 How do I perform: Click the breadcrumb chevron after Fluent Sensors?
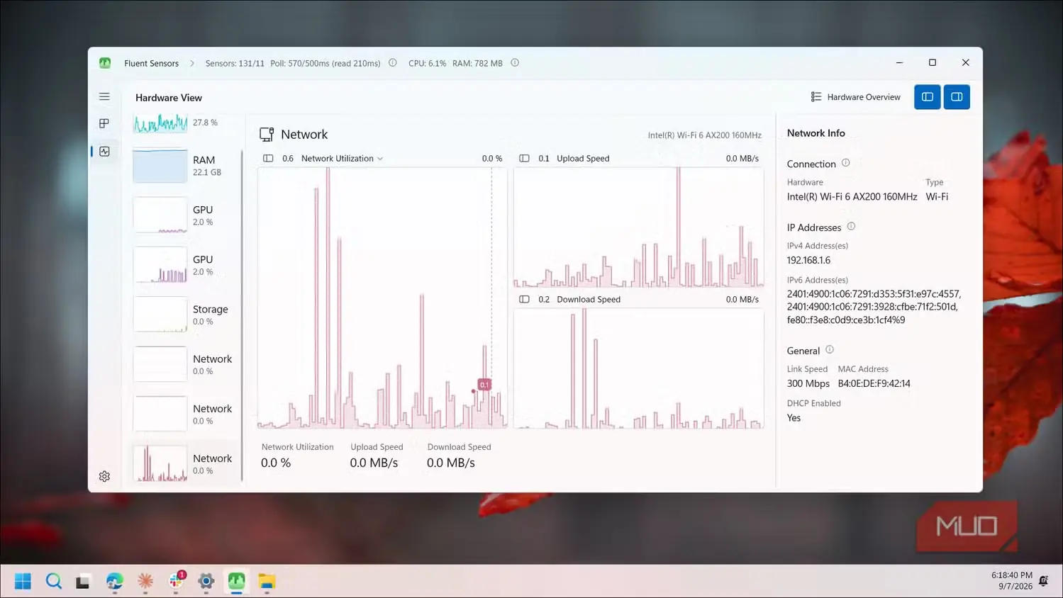pyautogui.click(x=192, y=63)
